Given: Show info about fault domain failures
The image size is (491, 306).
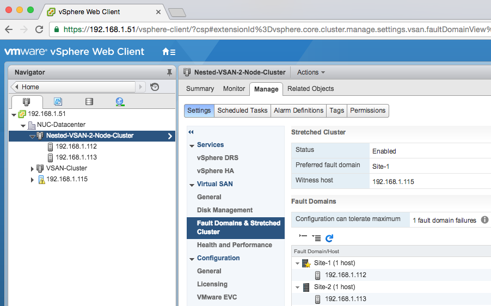Looking at the screenshot, I should [x=484, y=220].
